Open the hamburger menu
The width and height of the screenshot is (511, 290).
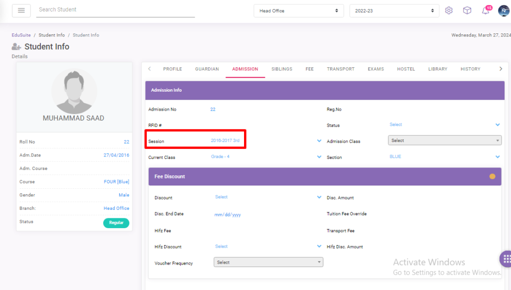coord(21,10)
